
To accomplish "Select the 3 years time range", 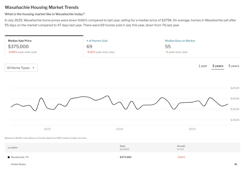I will click(218, 66).
